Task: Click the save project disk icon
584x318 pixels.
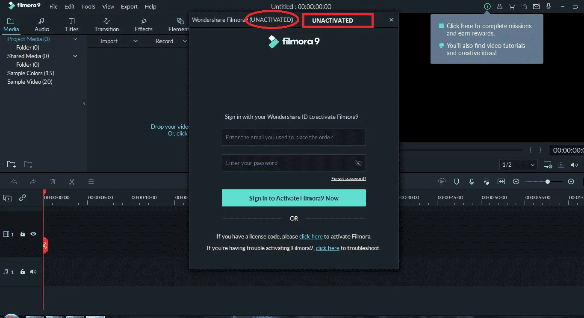Action: point(524,6)
